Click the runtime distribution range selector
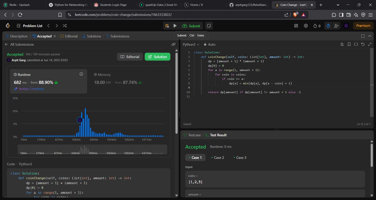Viewport: 376px width, 200px height. (x=92, y=150)
